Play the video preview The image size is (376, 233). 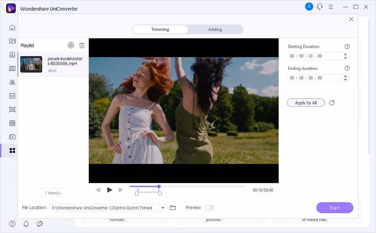pos(110,190)
